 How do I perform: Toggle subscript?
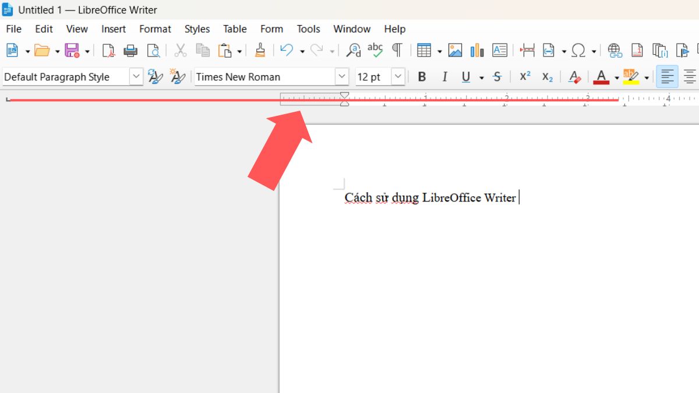tap(547, 77)
